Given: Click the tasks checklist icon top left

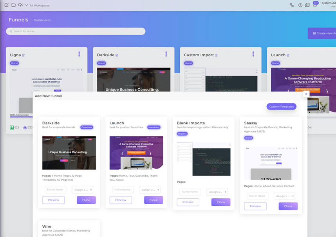Looking at the screenshot, I should [7, 5].
